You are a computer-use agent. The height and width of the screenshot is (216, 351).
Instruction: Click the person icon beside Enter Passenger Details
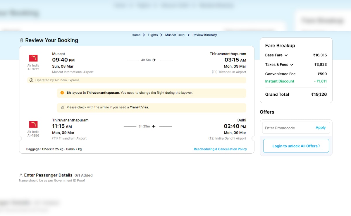point(21,175)
